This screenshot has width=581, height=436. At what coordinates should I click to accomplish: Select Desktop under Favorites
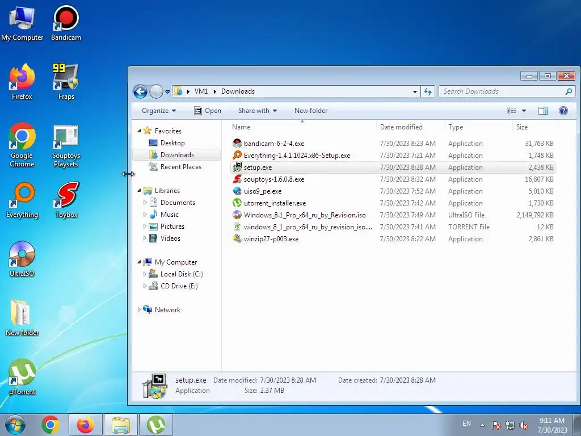(172, 142)
